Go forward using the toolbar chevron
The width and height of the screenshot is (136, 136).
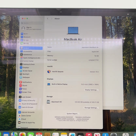(52, 19)
